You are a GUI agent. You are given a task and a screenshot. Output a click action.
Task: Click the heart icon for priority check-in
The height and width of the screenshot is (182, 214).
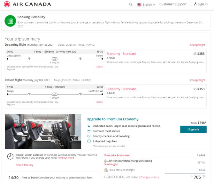(x=89, y=136)
